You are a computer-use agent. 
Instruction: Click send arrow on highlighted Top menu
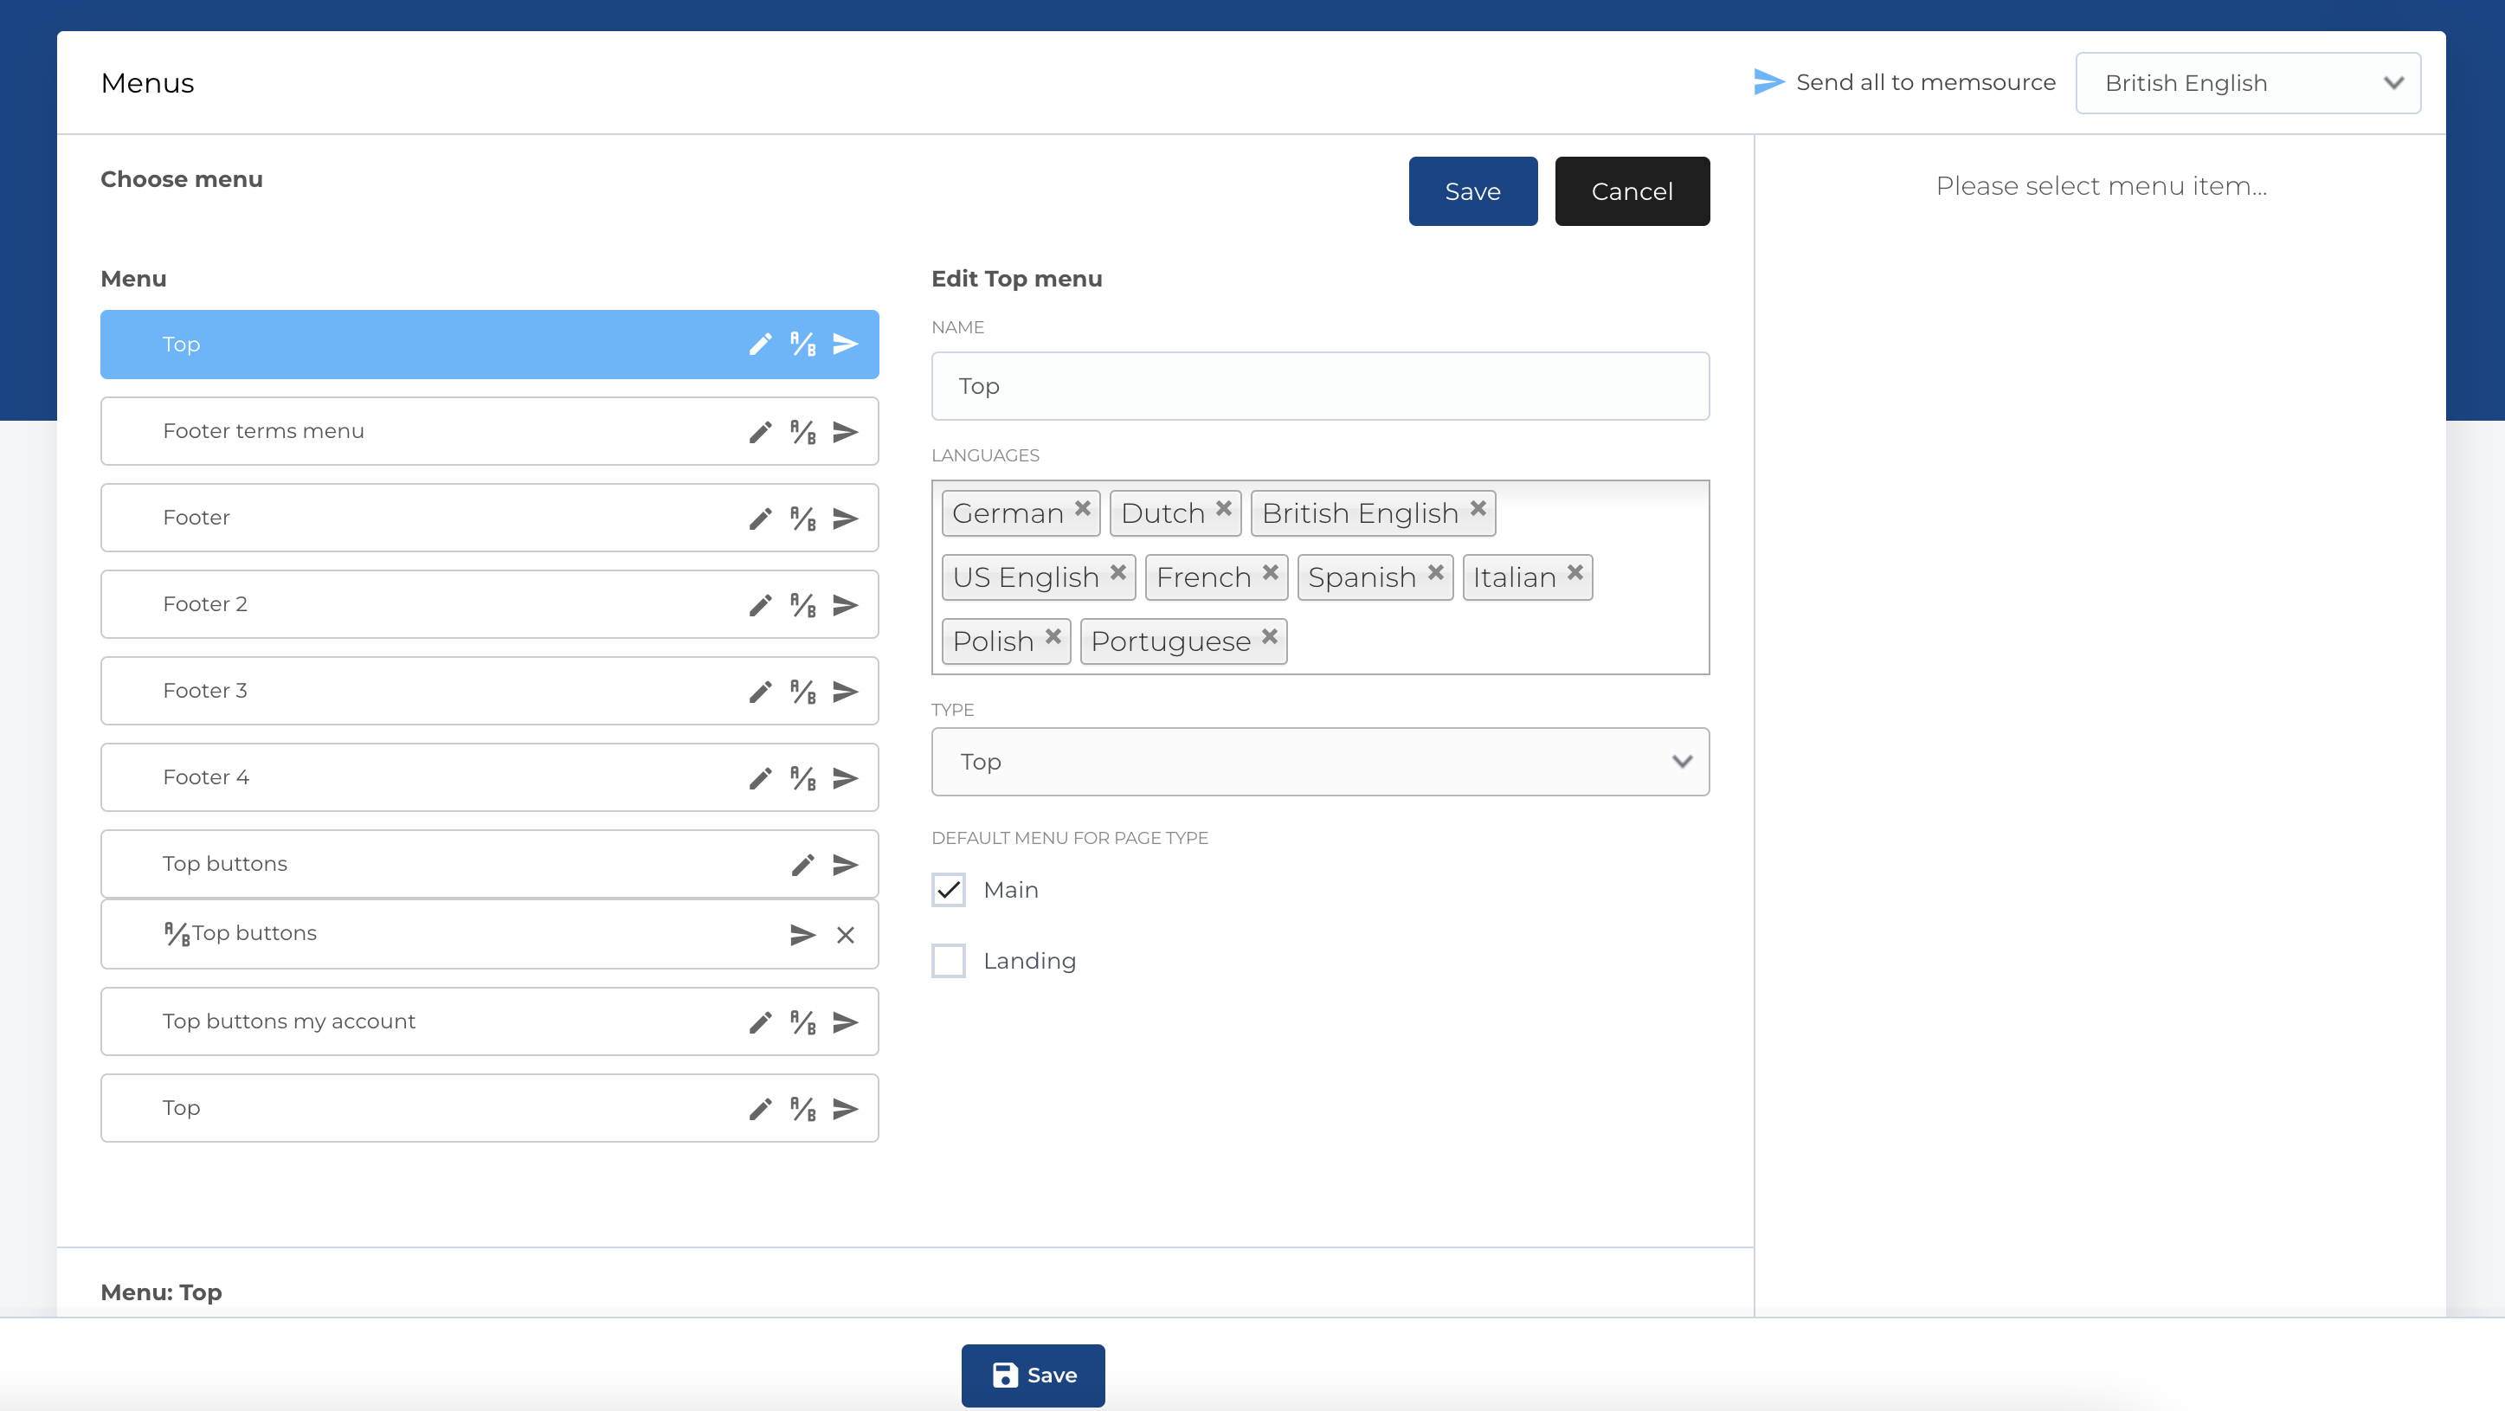click(845, 345)
